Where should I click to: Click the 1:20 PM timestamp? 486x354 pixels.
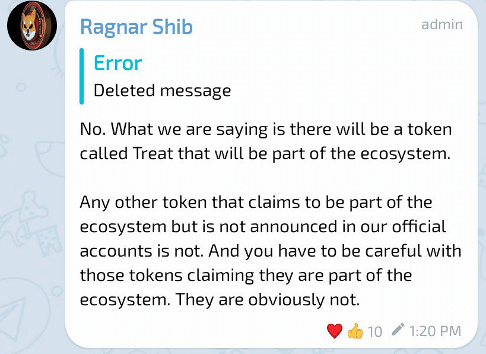click(435, 331)
